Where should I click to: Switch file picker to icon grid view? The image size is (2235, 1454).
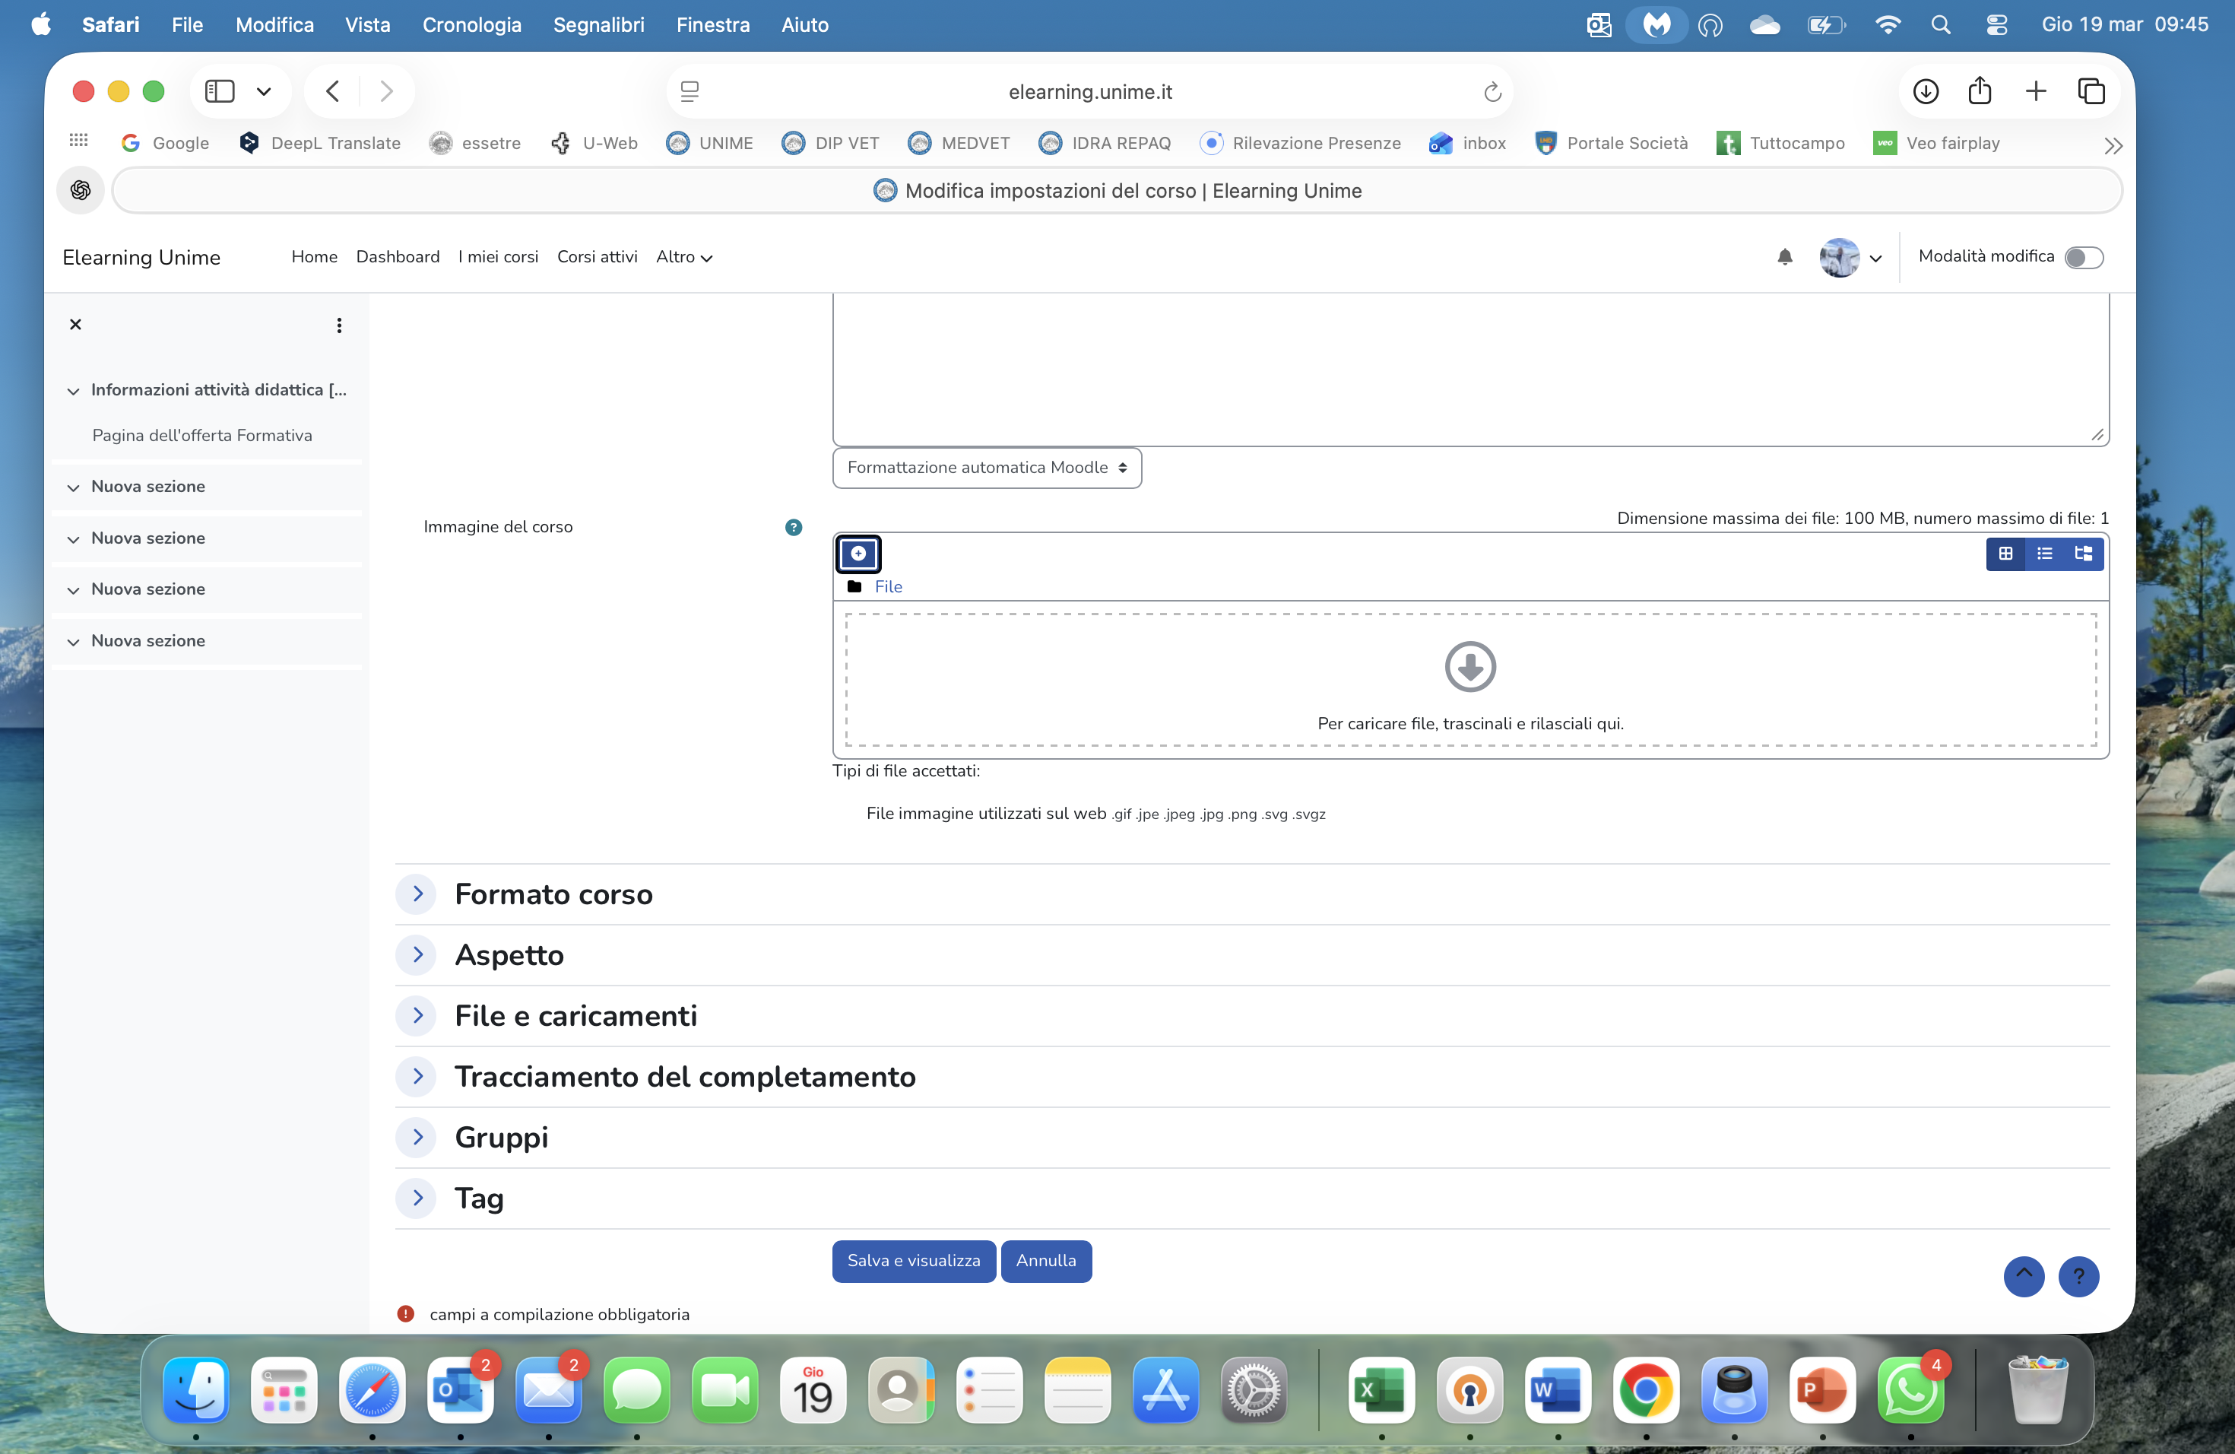(2005, 553)
